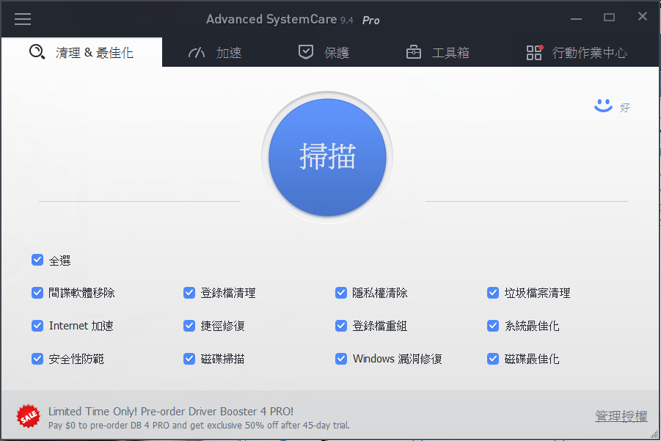Uncheck 系統最佳化
Screen dimensions: 661x441
click(493, 326)
